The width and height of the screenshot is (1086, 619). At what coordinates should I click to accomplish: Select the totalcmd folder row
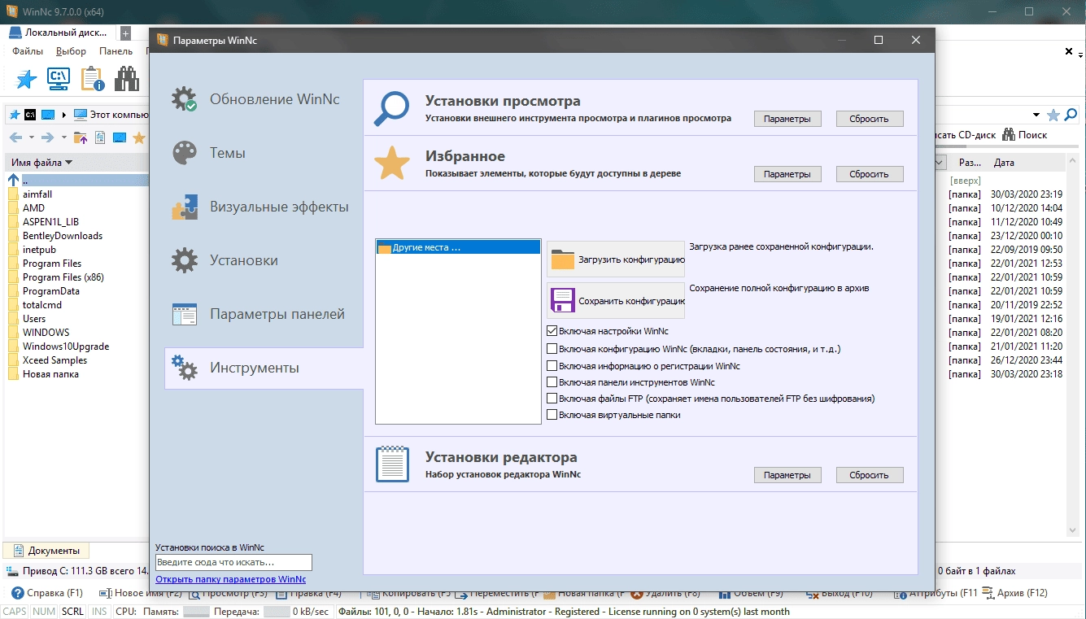tap(44, 305)
